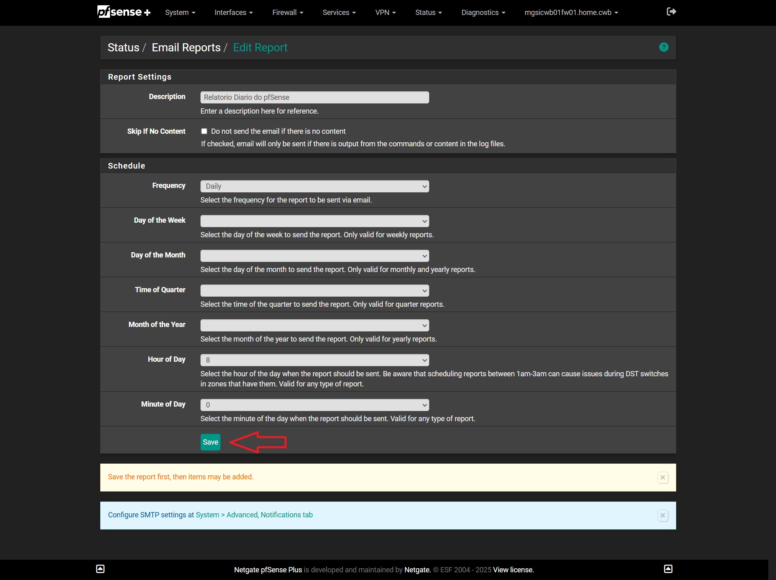Open the Services menu
Screen dimensions: 776x580
tap(339, 13)
